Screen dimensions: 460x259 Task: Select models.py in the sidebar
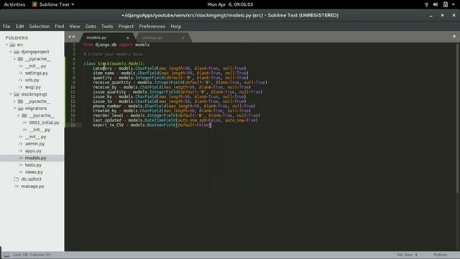point(35,158)
